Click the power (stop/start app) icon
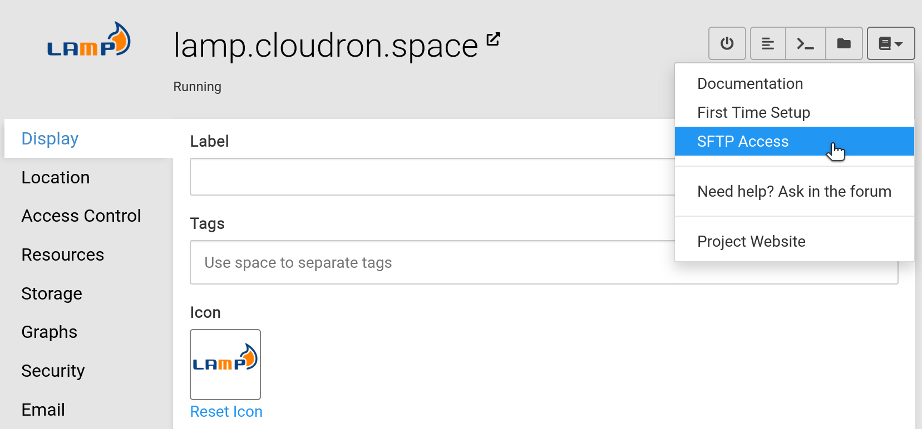The image size is (922, 429). click(x=727, y=43)
